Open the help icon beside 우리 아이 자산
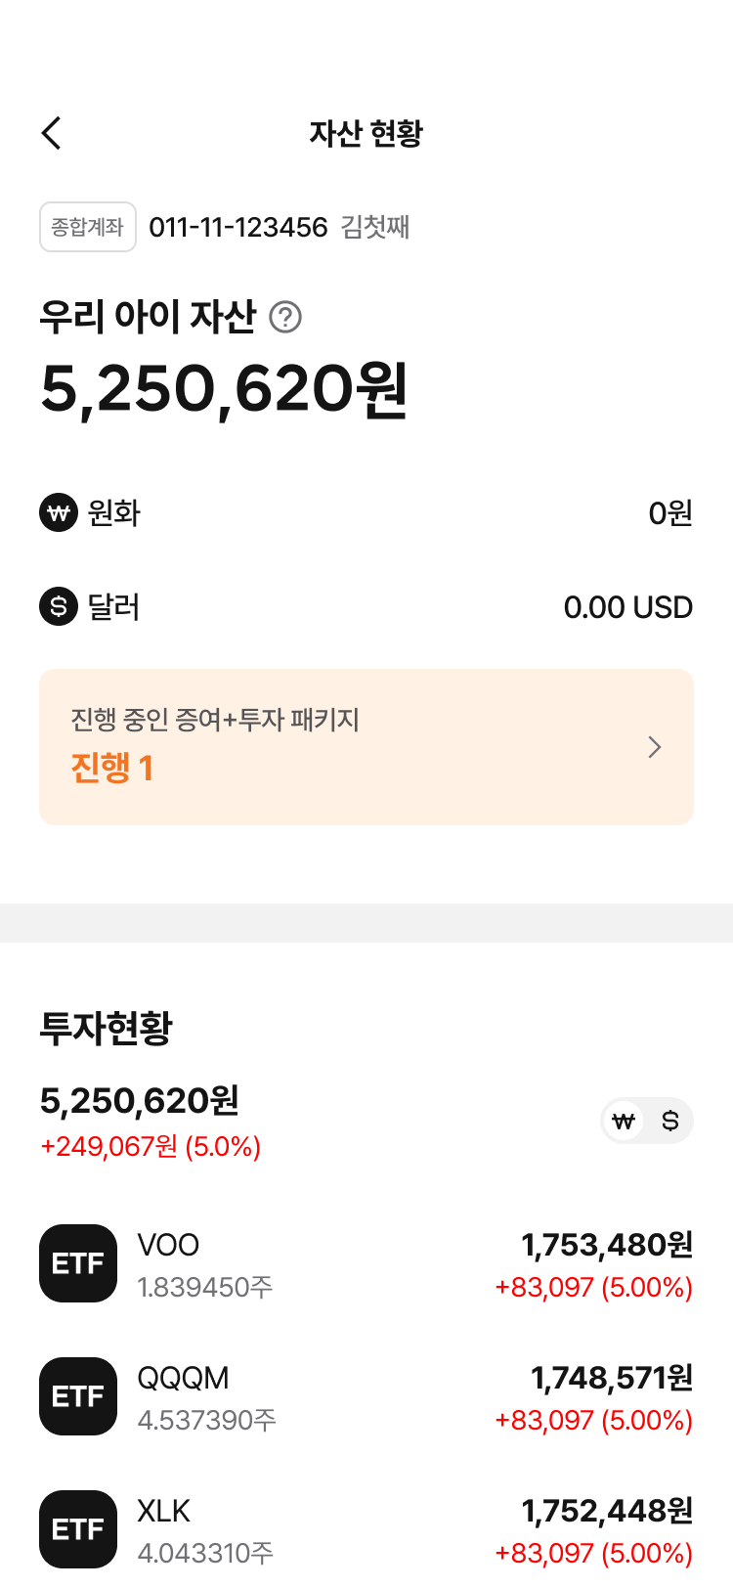The image size is (733, 1588). 285,317
